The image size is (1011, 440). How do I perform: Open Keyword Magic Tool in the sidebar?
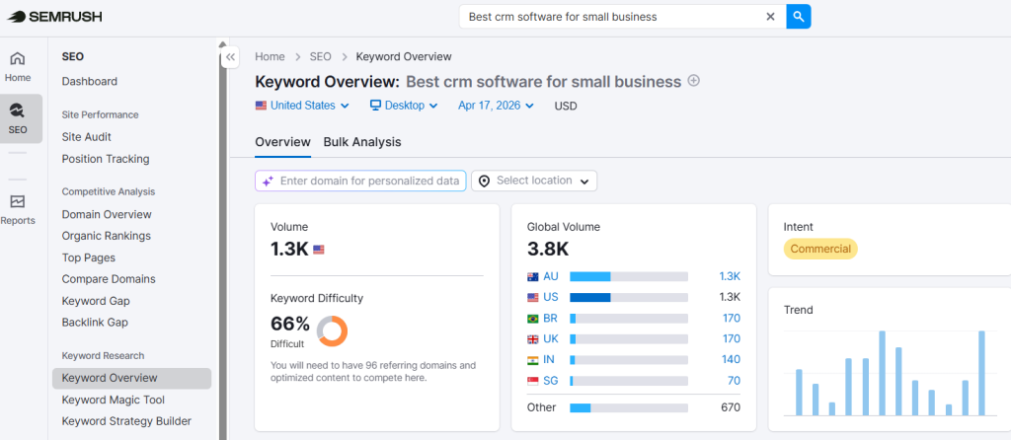pyautogui.click(x=114, y=400)
